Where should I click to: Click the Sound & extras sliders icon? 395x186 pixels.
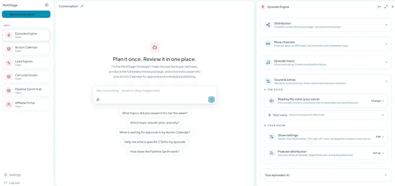[268, 81]
